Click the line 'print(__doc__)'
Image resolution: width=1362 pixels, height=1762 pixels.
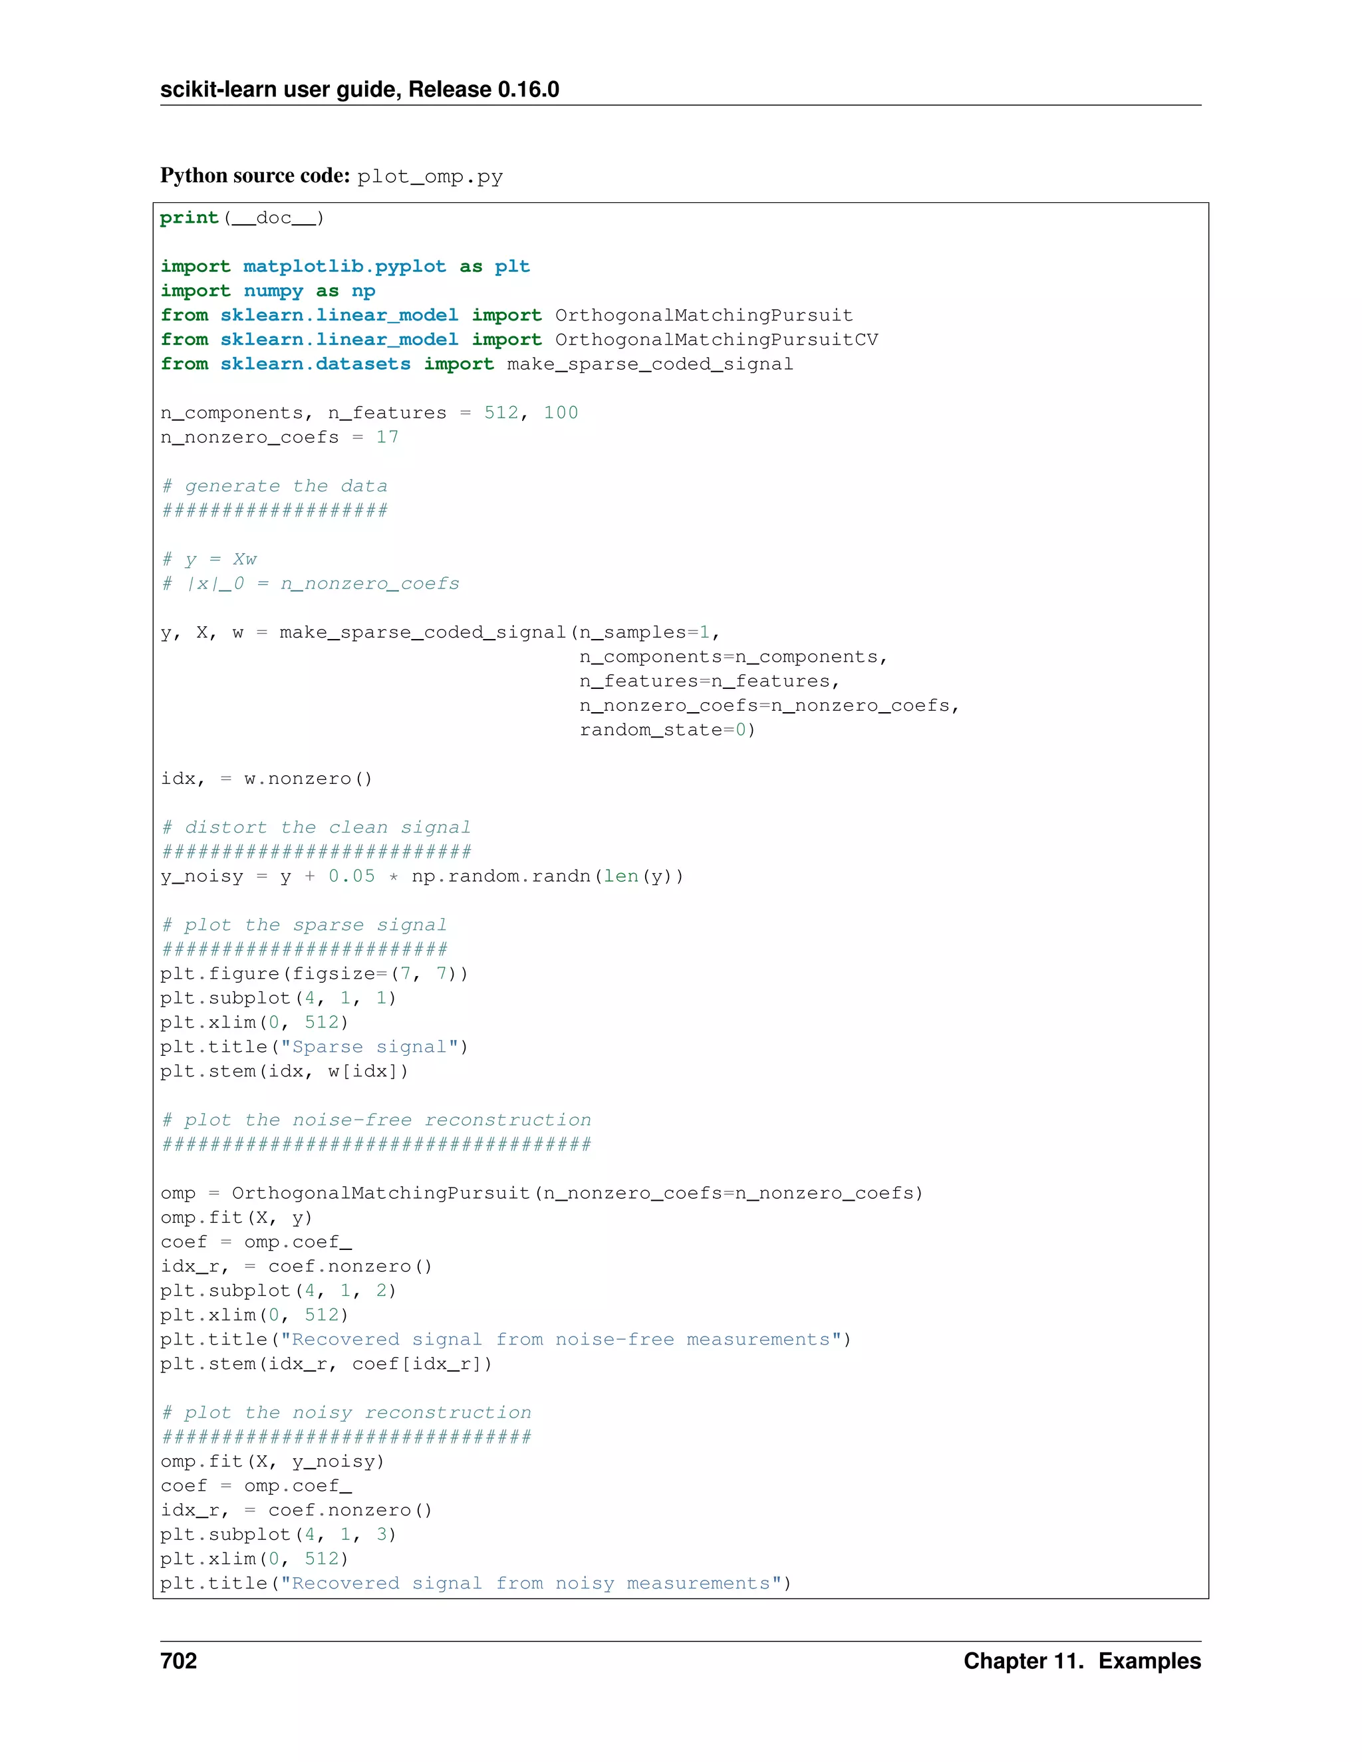click(x=242, y=218)
